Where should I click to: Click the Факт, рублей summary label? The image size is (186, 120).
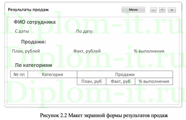(x=87, y=51)
